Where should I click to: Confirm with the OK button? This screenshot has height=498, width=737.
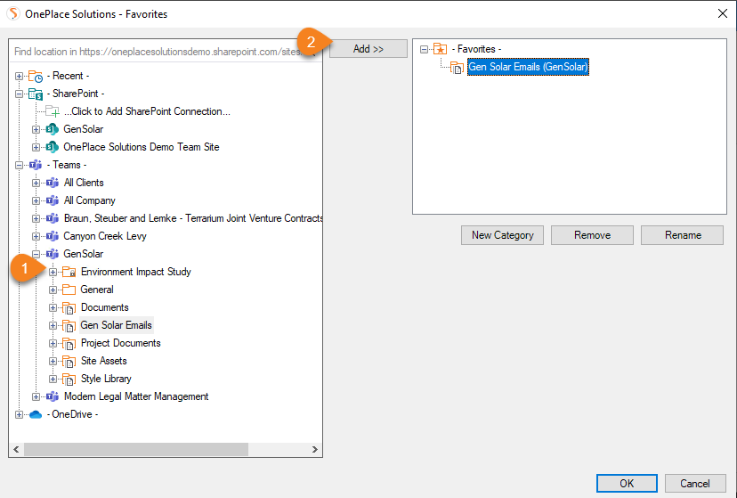click(x=627, y=484)
